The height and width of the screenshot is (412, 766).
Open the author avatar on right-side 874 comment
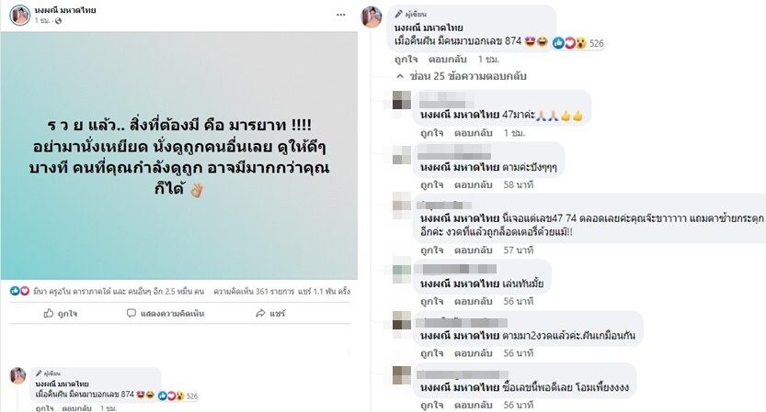point(372,17)
